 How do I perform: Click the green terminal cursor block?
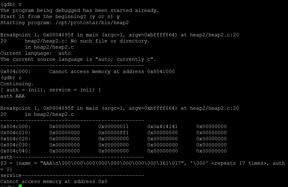[x=20, y=186]
